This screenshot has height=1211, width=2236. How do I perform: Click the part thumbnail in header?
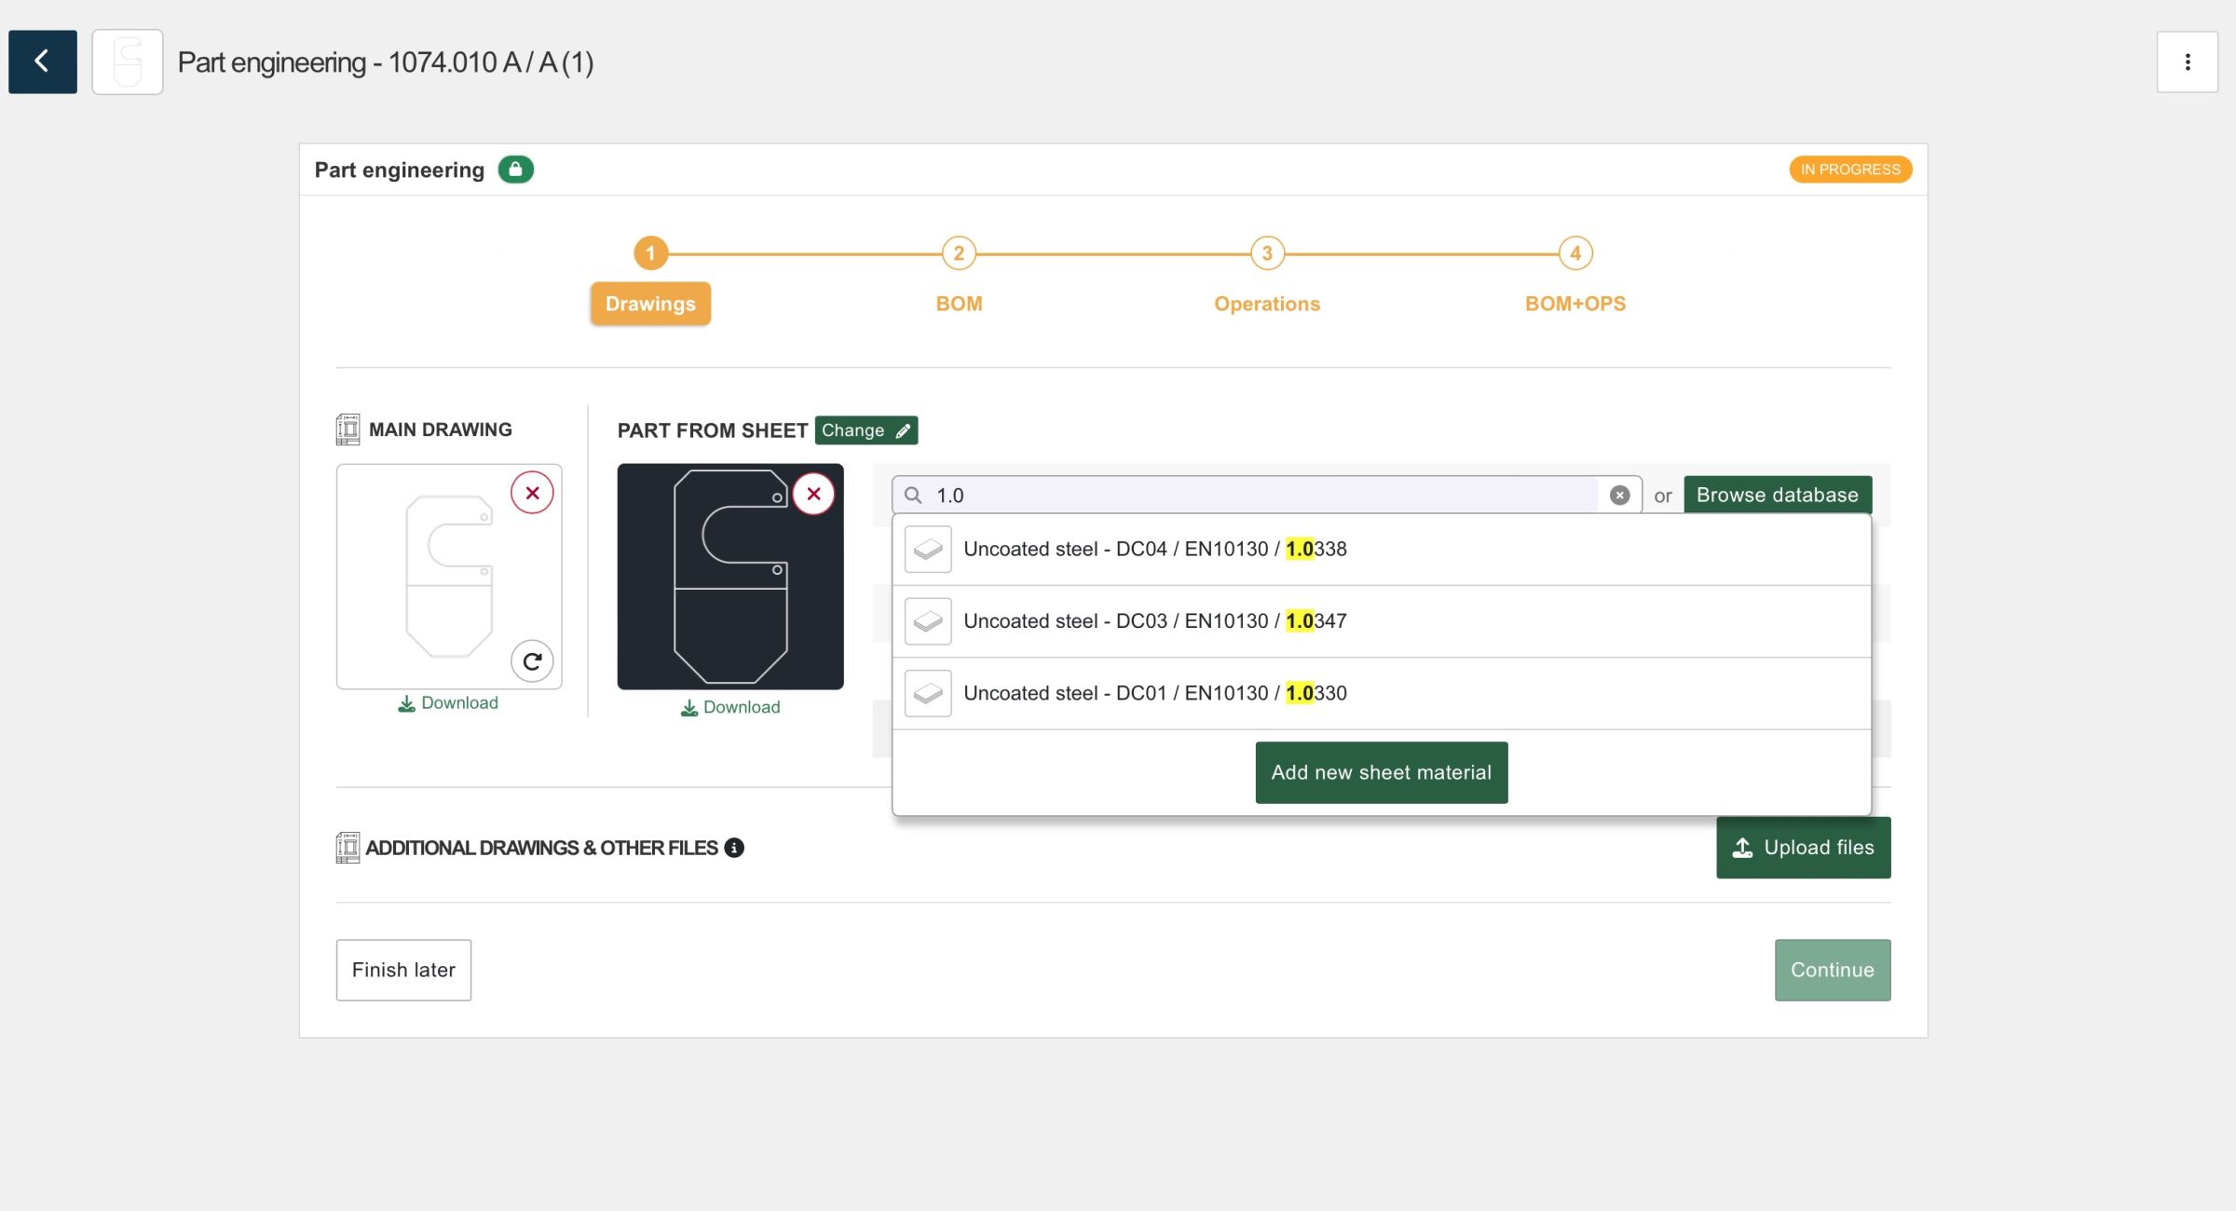point(128,62)
